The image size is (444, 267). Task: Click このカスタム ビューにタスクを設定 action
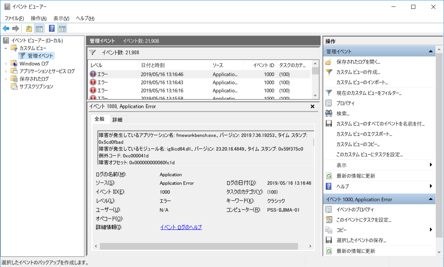pyautogui.click(x=370, y=154)
